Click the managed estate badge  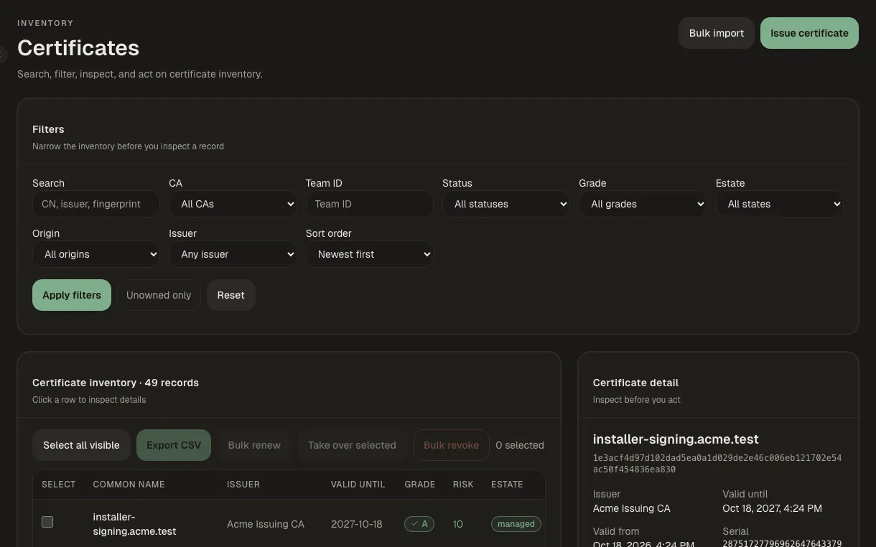pyautogui.click(x=516, y=524)
